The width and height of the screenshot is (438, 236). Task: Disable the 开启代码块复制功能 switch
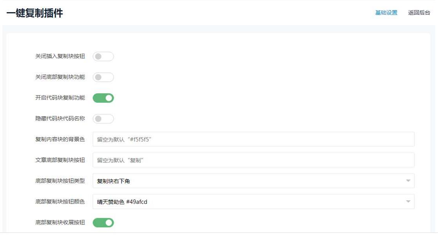[103, 98]
